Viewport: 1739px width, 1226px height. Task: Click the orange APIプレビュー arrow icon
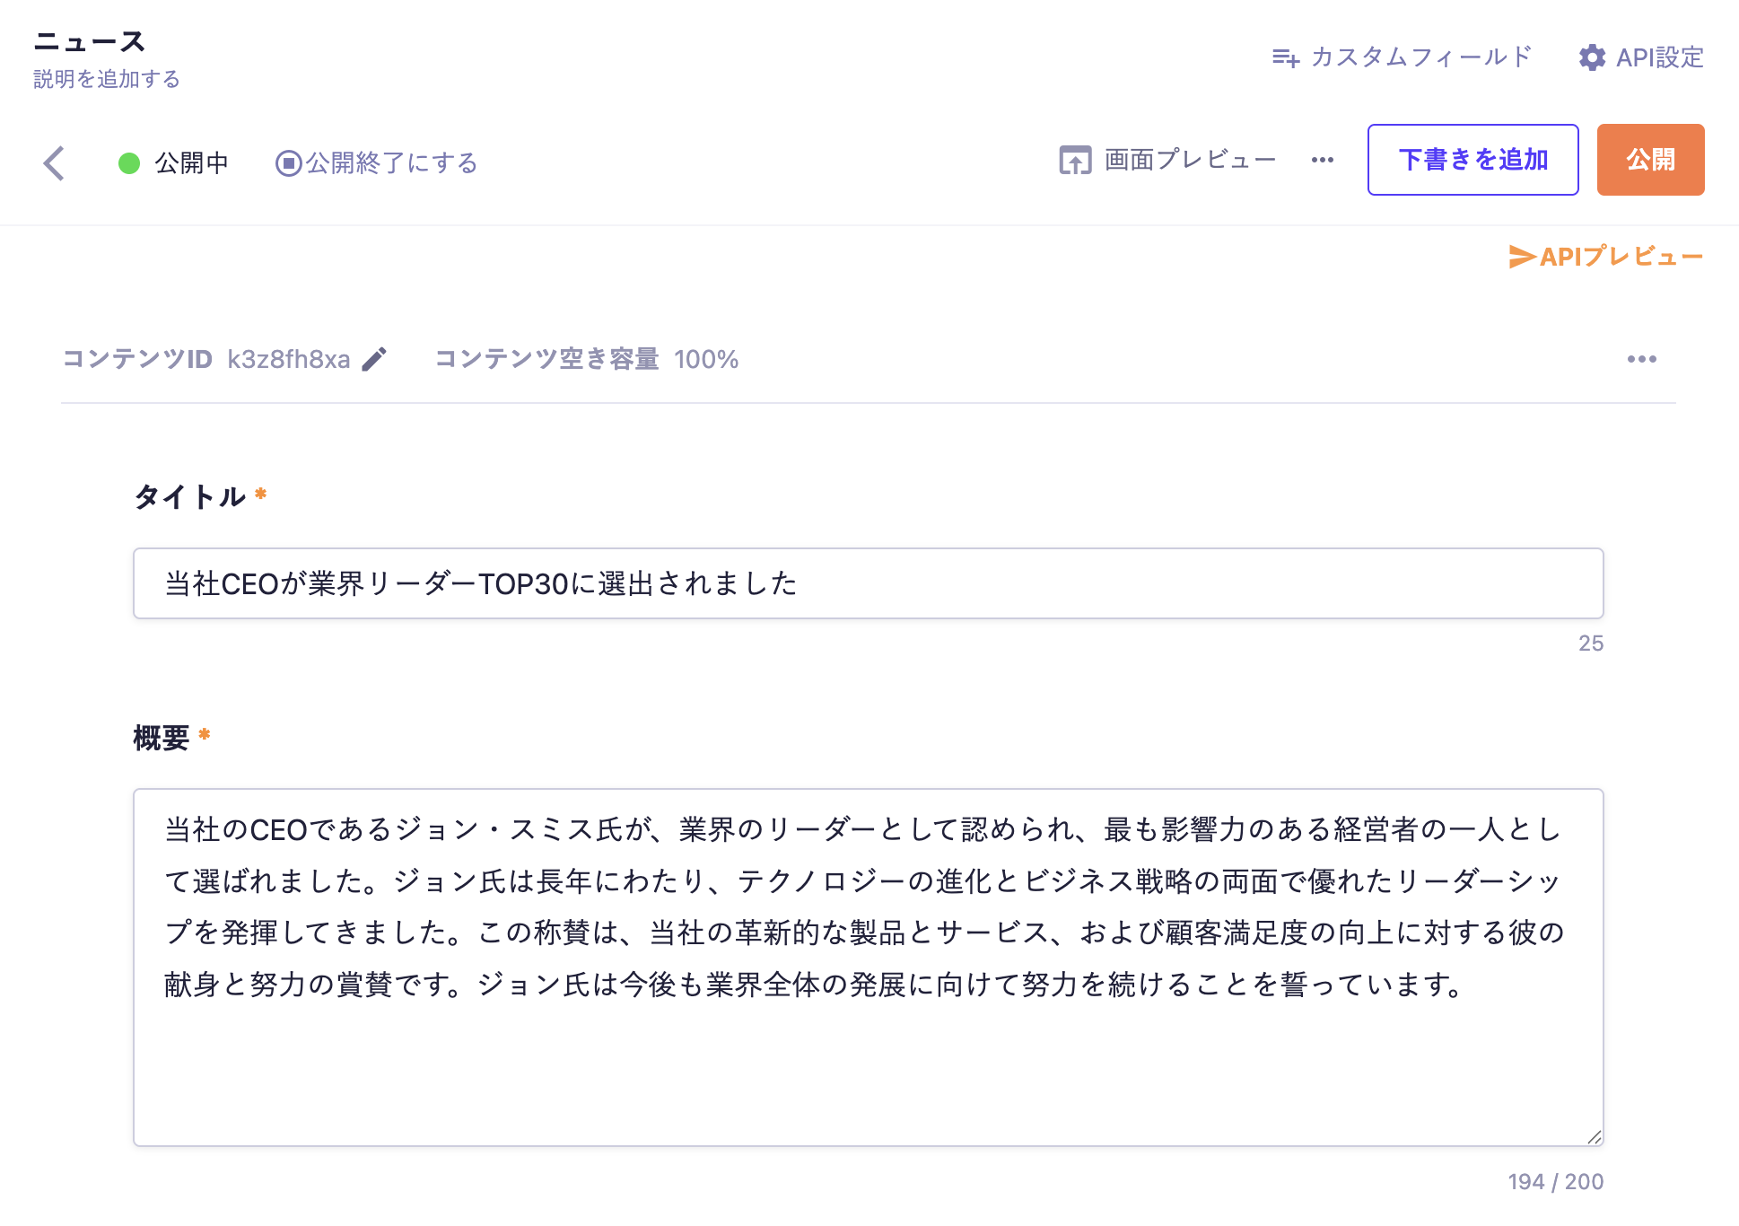click(1522, 257)
